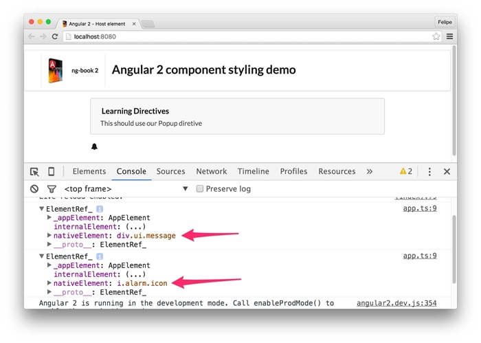Close the DevTools panel
Viewport: 481px width, 343px height.
coord(447,172)
